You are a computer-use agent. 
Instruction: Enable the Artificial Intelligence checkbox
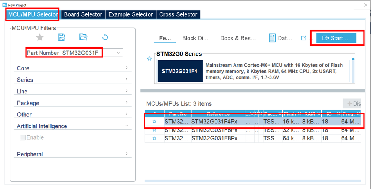click(x=23, y=137)
